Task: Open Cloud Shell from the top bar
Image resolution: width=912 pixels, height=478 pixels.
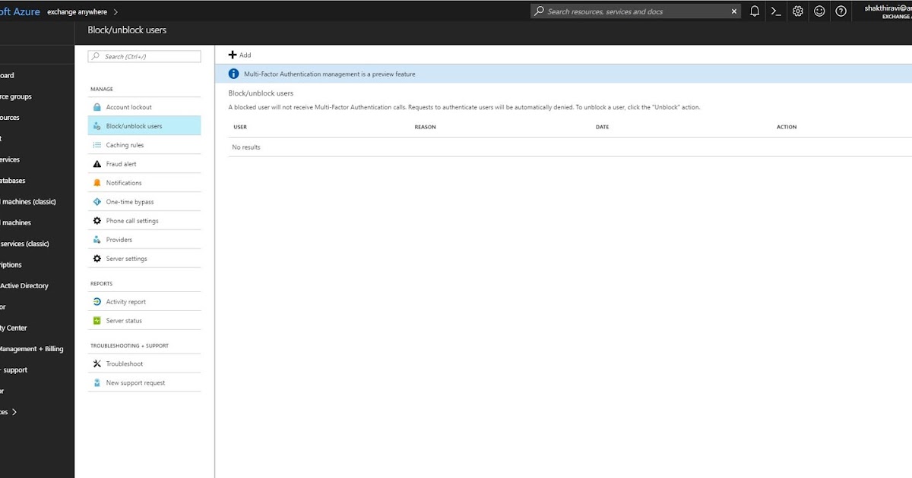Action: (x=776, y=11)
